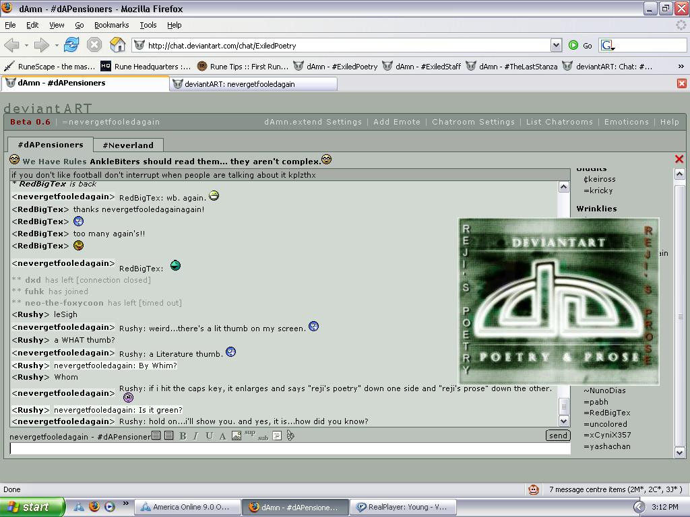
Task: Toggle bold text formatting in chat toolbar
Action: 183,436
